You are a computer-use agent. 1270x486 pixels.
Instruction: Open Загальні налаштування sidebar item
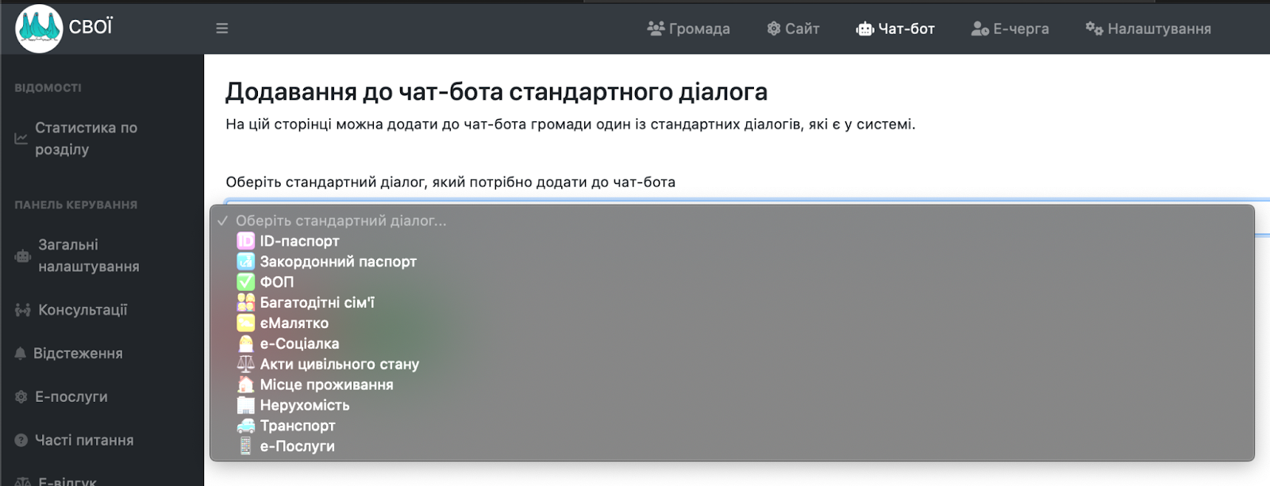coord(88,256)
